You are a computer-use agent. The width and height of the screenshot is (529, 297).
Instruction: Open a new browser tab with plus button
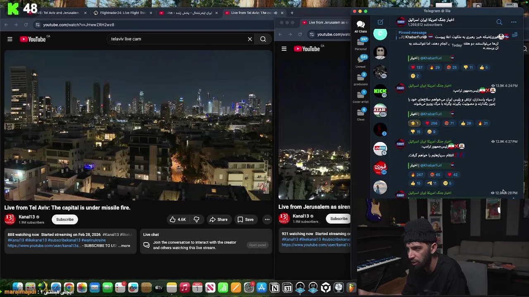[292, 13]
